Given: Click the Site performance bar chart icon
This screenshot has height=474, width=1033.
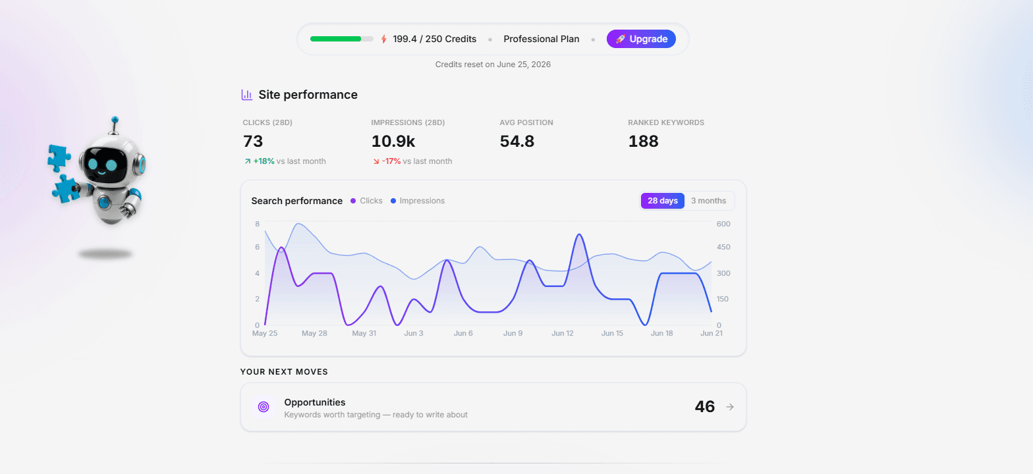Looking at the screenshot, I should pos(247,95).
